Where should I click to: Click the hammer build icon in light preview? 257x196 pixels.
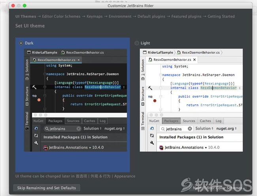click(150, 88)
